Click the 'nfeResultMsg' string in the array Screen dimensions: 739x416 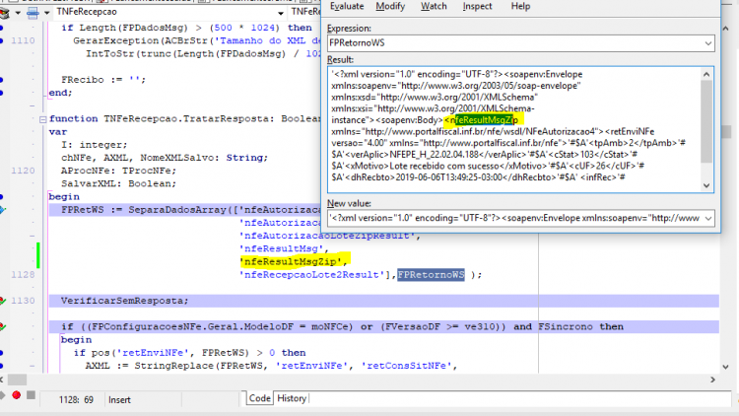[x=283, y=248]
